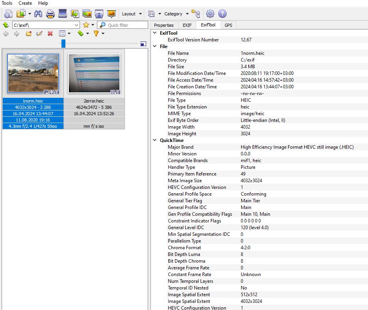Click the printer icon in toolbar
368x310 pixels.
point(50,14)
